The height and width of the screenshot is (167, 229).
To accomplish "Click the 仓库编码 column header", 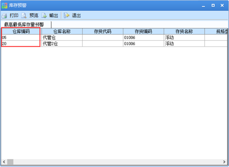I will [x=21, y=32].
